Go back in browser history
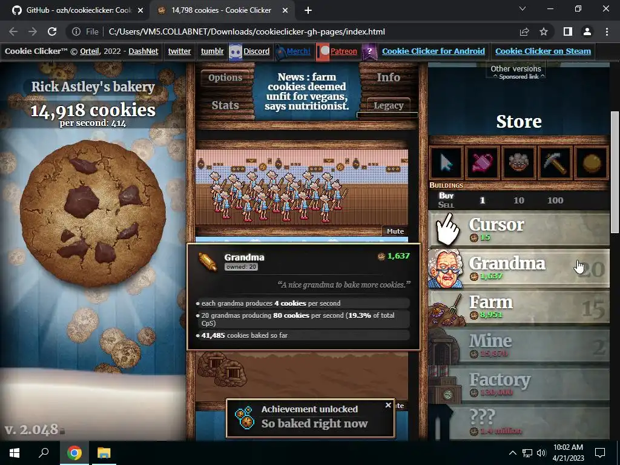 tap(13, 31)
